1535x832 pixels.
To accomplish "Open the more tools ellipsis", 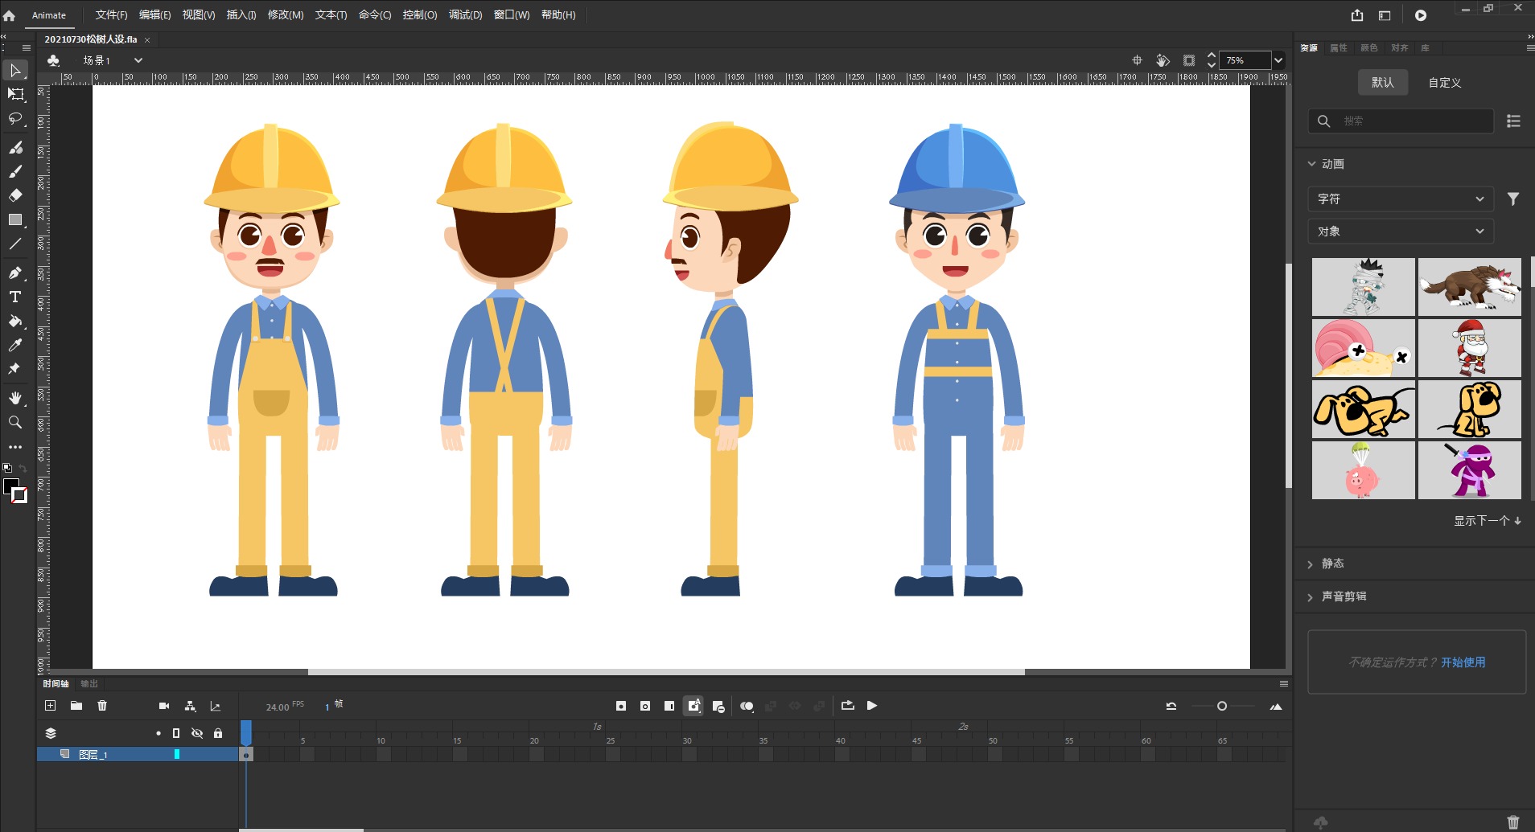I will (x=15, y=447).
